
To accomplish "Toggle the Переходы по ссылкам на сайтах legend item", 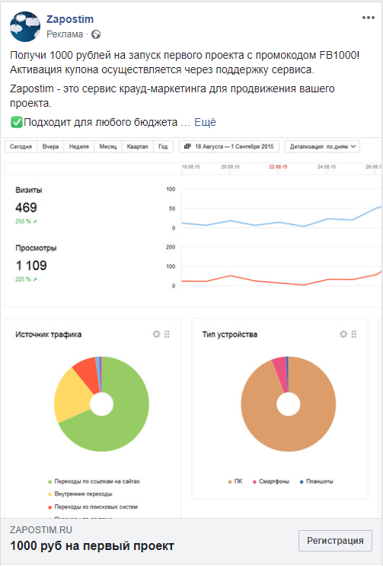I will 94,481.
